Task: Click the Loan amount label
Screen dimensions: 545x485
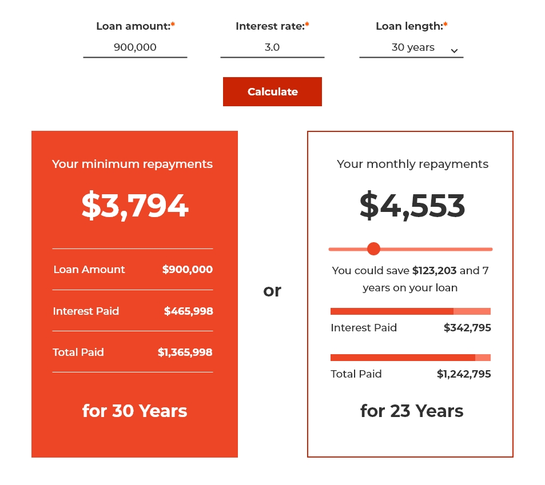Action: pos(133,26)
